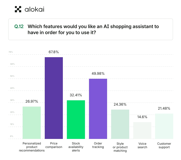This screenshot has width=181, height=160.
Task: Select the Voice search bar
Action: coord(142,130)
